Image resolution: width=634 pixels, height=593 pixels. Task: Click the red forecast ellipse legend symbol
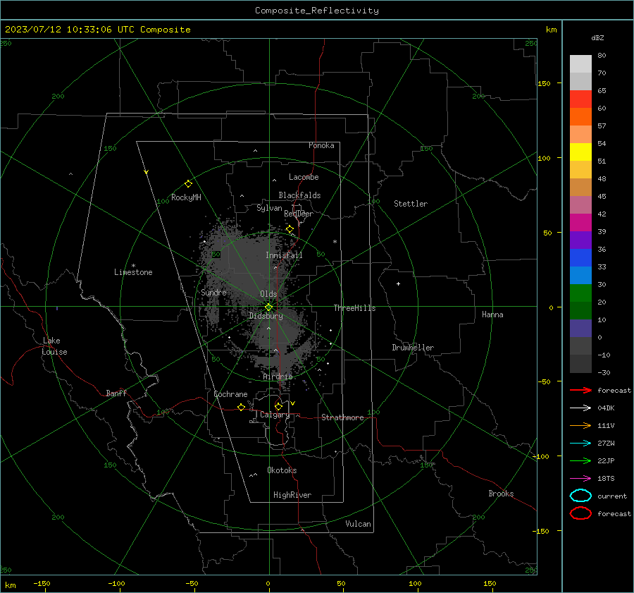[580, 513]
